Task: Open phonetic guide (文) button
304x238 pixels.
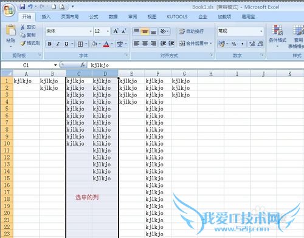Action: click(x=120, y=44)
